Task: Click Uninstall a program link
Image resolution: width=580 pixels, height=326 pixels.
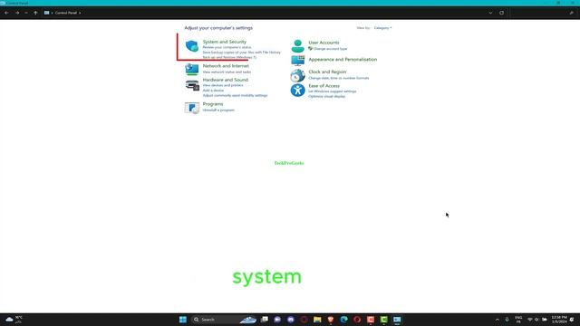Action: tap(218, 110)
